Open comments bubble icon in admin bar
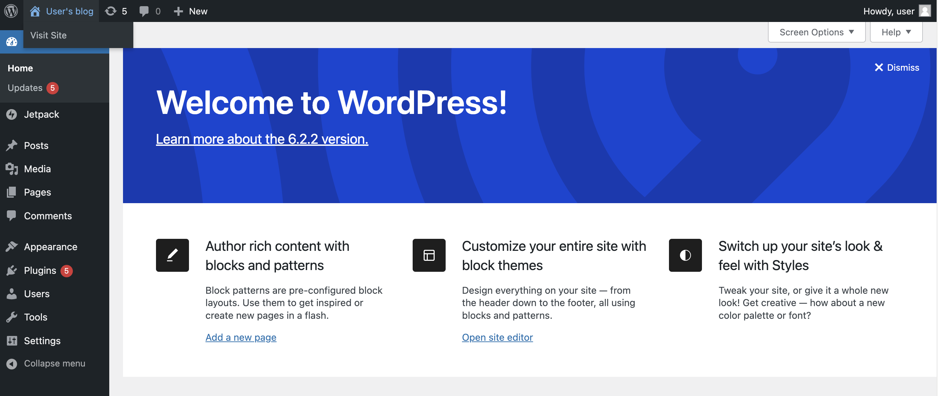The height and width of the screenshot is (396, 938). pos(144,11)
